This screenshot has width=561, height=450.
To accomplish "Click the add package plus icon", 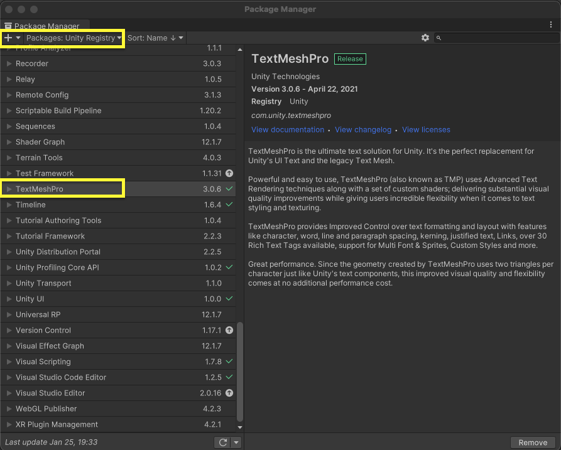I will (x=8, y=38).
